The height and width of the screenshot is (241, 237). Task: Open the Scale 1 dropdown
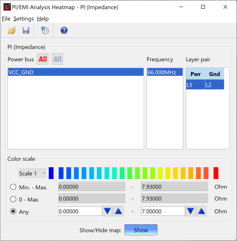click(x=32, y=173)
